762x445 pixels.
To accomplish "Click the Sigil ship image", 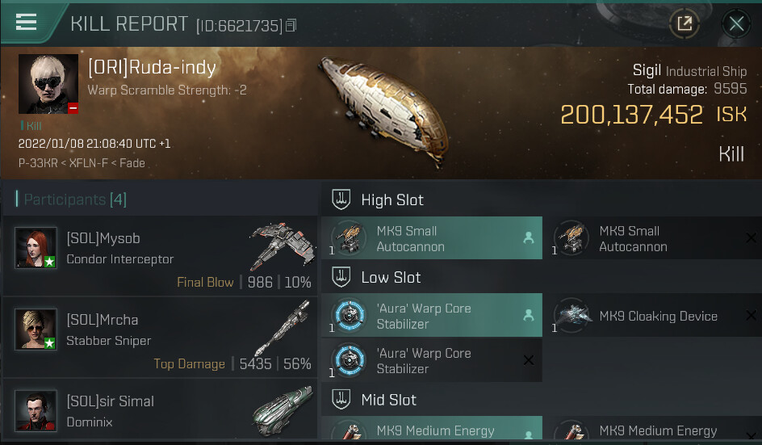I will (382, 109).
